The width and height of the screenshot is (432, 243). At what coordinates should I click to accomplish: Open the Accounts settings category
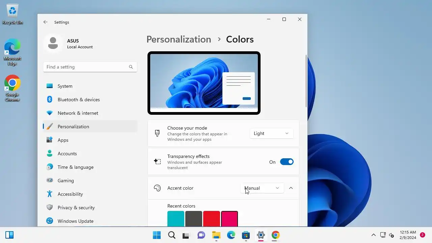(x=90, y=154)
